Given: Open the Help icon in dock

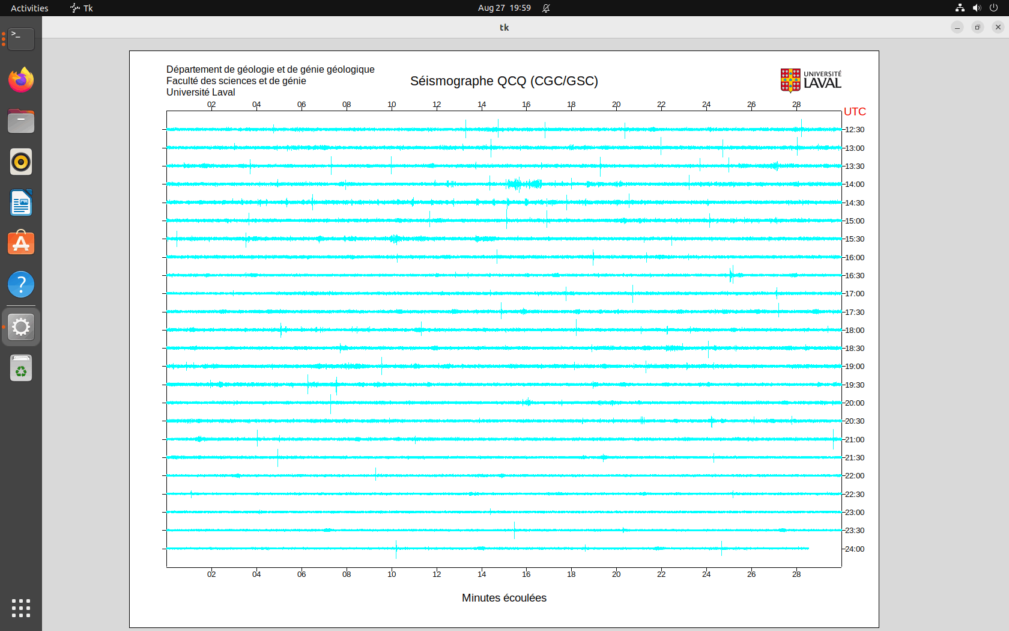Looking at the screenshot, I should 21,284.
